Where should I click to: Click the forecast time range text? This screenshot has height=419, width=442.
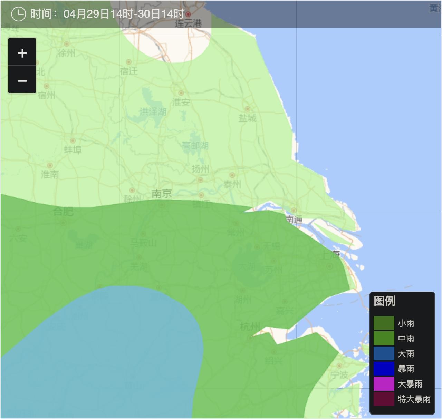click(x=124, y=14)
